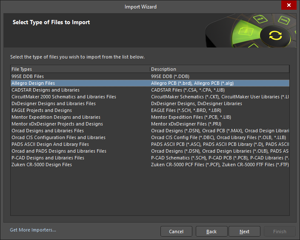
Task: Select Mentor Expedition Designs and Libraries
Action: tap(150, 117)
